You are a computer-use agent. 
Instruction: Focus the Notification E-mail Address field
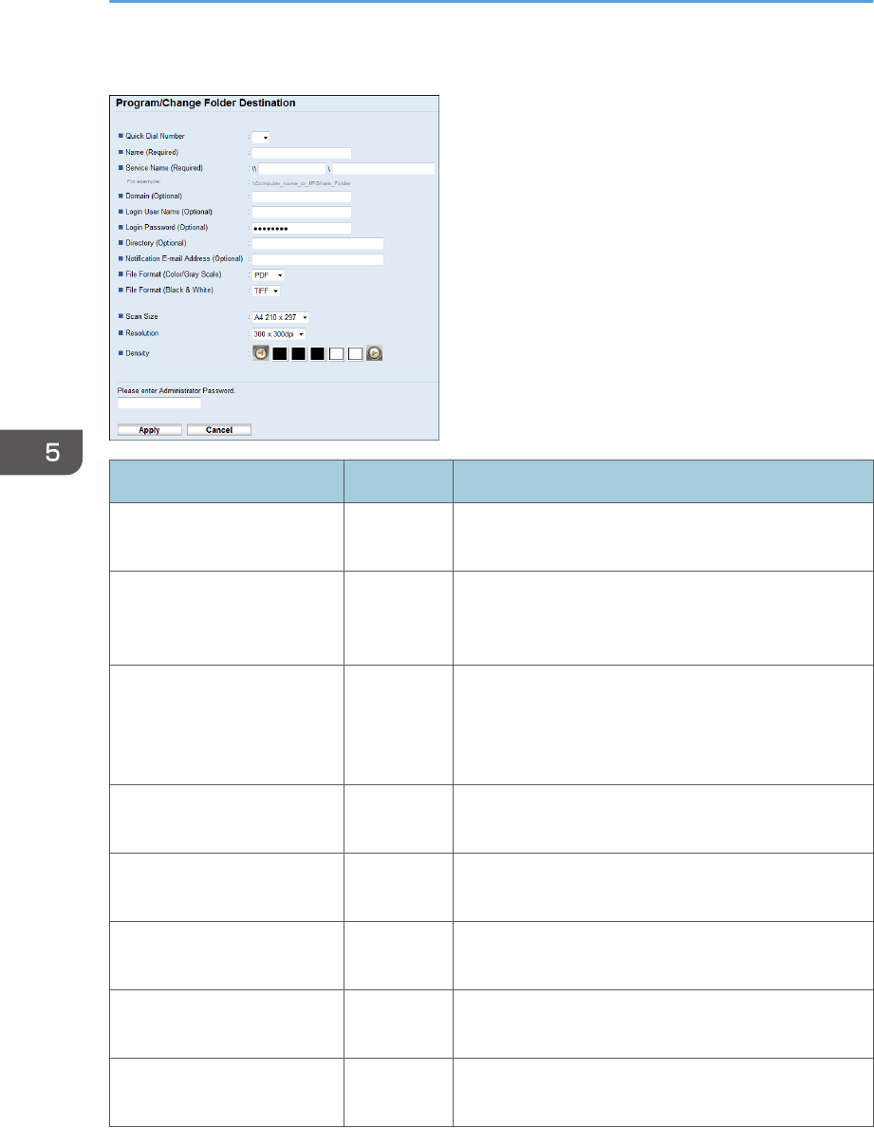[x=318, y=259]
